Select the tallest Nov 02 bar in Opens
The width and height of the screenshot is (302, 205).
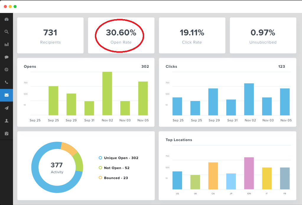point(107,93)
